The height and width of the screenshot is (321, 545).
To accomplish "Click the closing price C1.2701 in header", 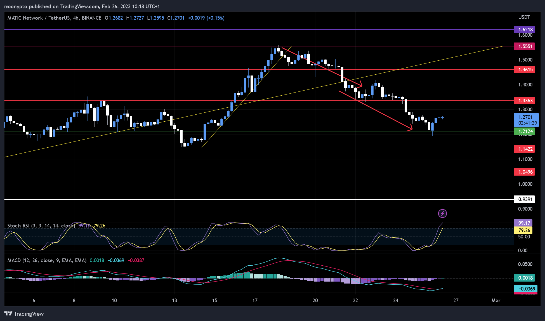I will (176, 18).
